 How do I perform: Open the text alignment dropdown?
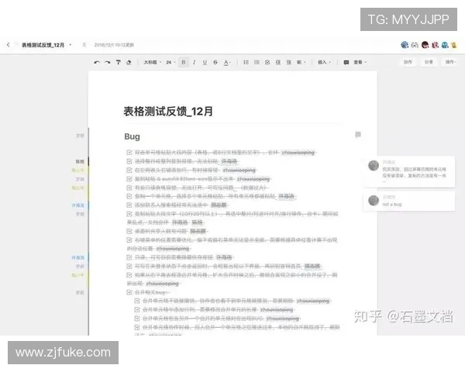[301, 62]
